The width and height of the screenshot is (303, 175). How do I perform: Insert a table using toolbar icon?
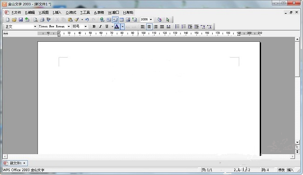(x=121, y=19)
